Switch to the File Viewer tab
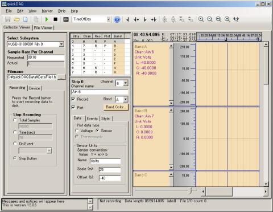Viewport: 273px width, 212px height. [43, 28]
